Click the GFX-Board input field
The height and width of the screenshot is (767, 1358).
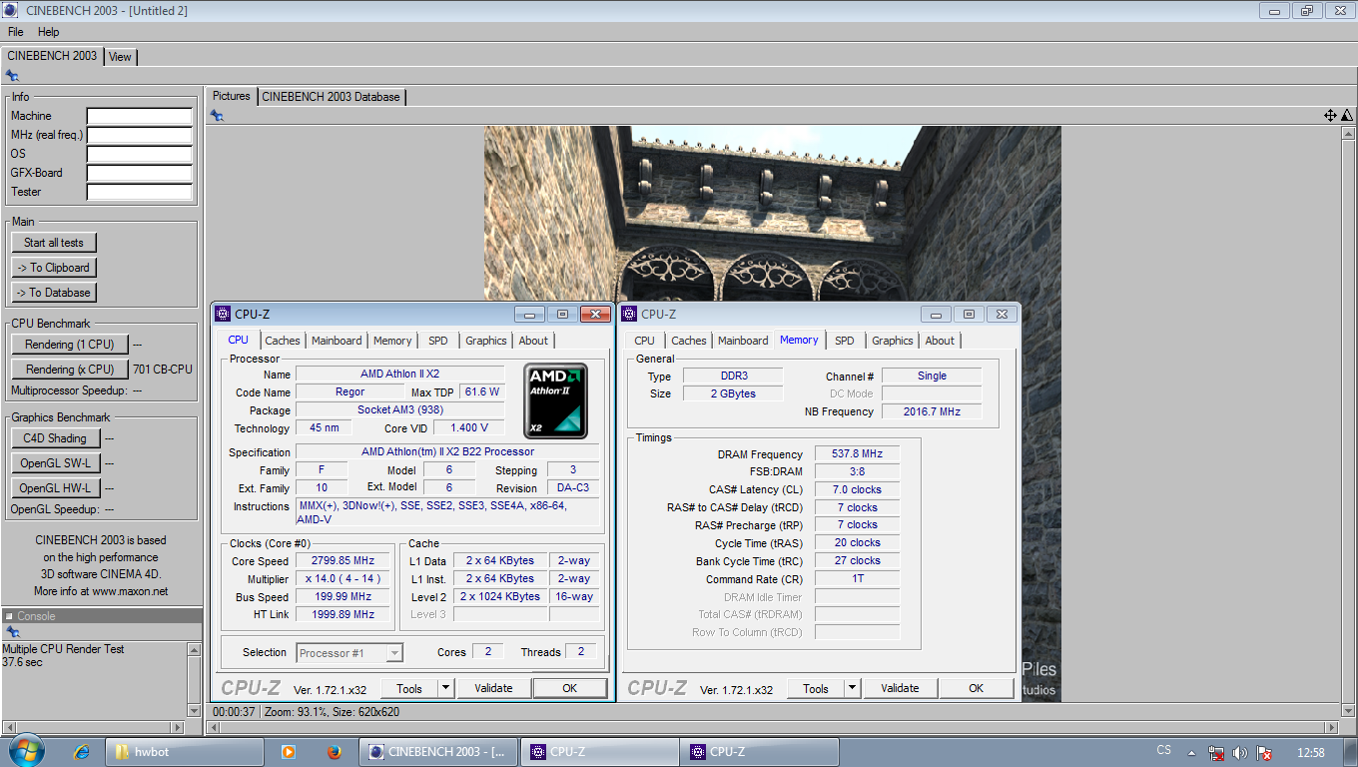[x=140, y=173]
